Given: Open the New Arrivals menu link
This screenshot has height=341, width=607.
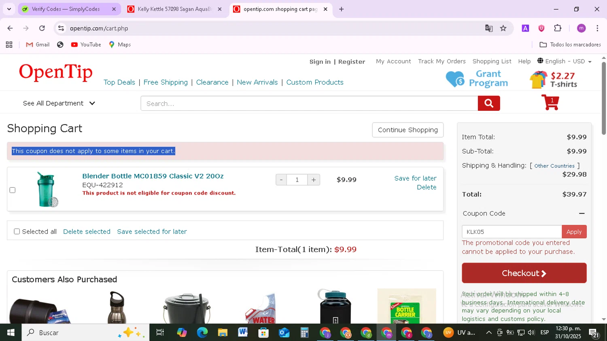Looking at the screenshot, I should tap(257, 82).
